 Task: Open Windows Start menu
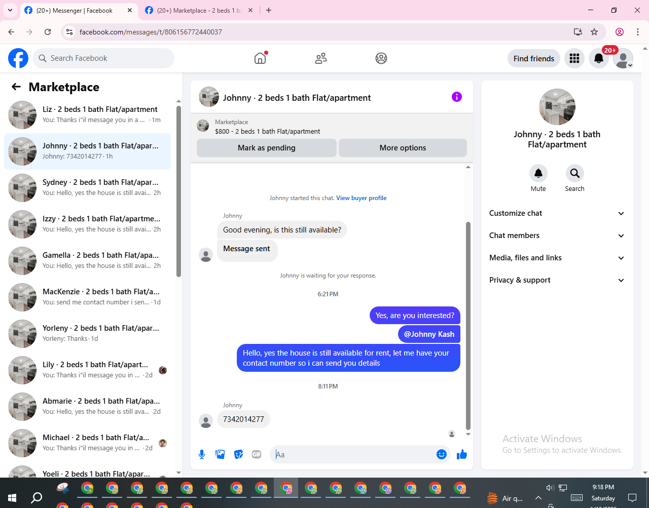(12, 498)
